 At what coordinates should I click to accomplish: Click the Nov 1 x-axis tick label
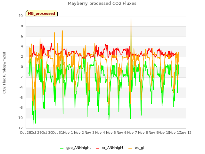click(68, 133)
